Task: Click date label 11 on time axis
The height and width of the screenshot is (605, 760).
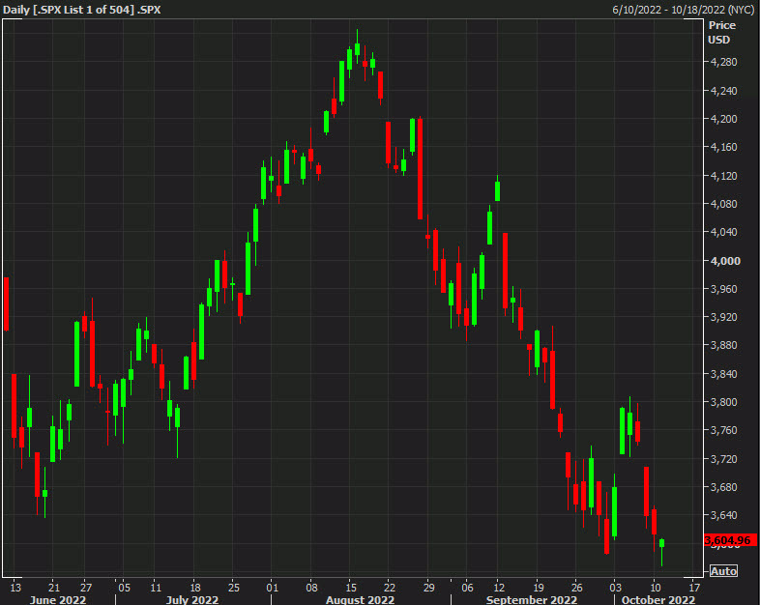Action: 156,588
